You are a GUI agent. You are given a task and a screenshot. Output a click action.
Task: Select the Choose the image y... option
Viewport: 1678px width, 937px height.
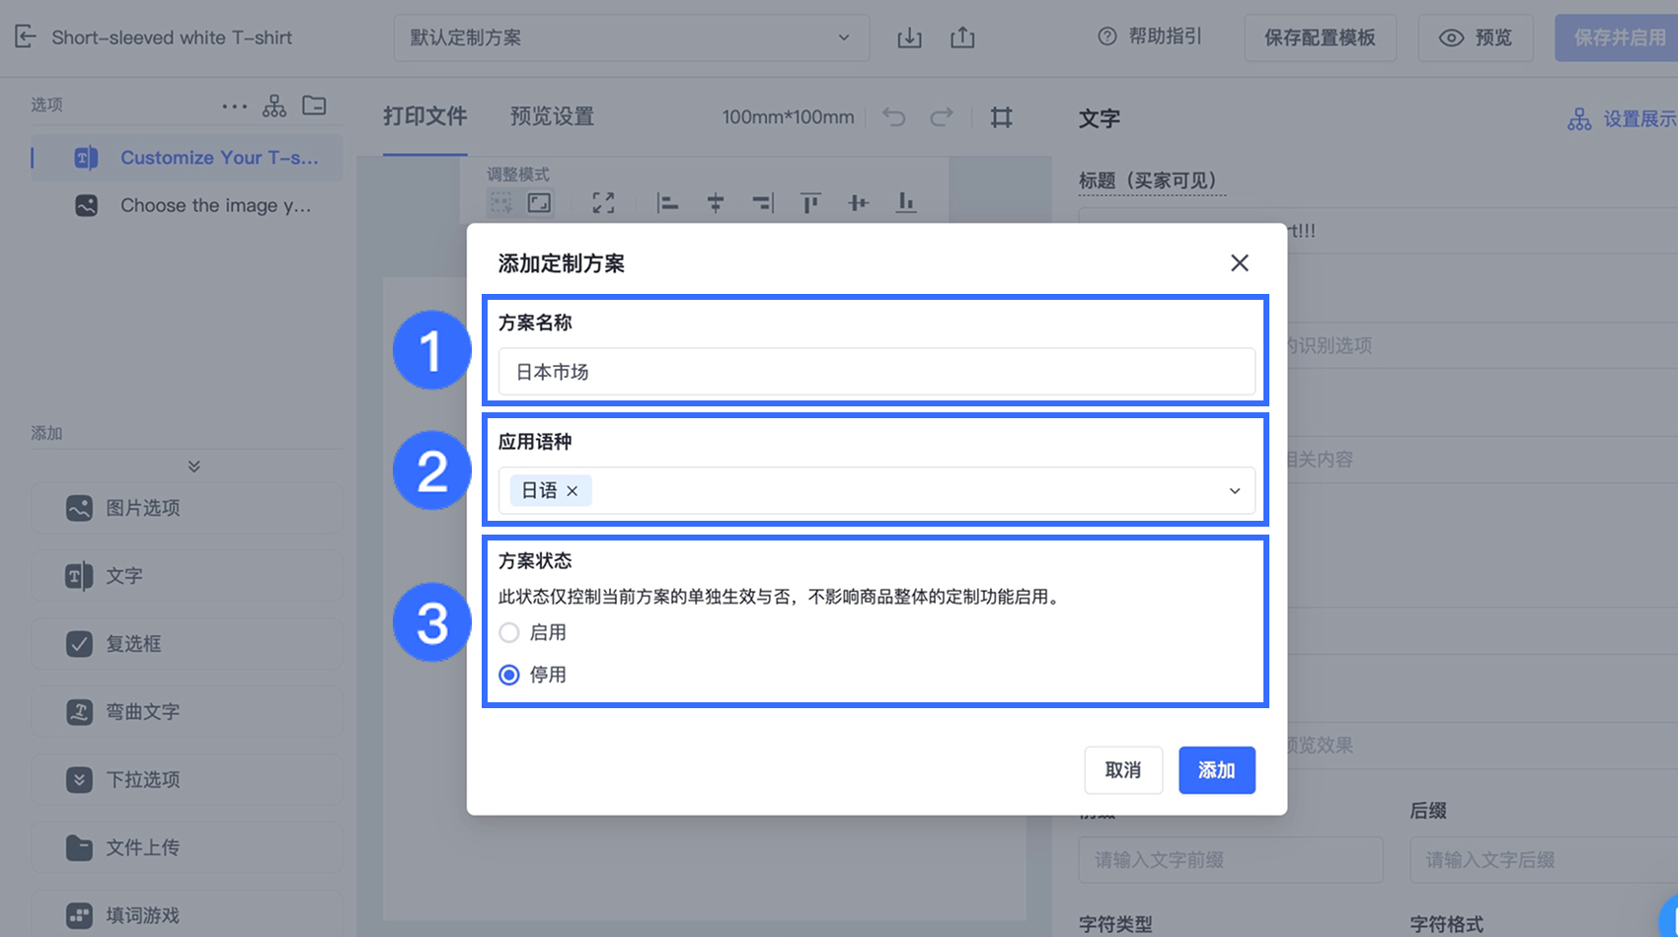click(x=188, y=205)
